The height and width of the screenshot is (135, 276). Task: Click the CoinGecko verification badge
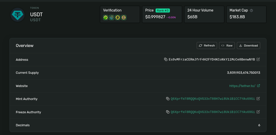pyautogui.click(x=106, y=17)
